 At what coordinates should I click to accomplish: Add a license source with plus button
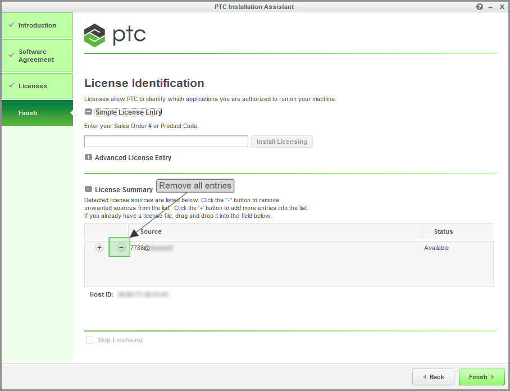(x=99, y=248)
